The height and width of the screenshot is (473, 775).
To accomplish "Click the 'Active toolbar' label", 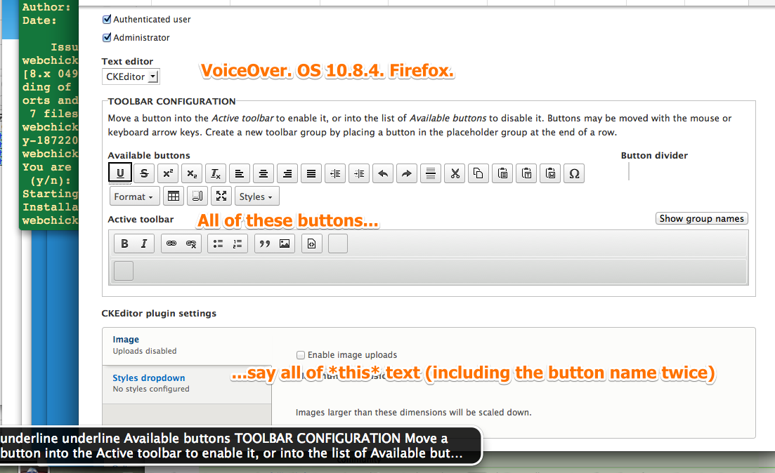I will click(141, 219).
